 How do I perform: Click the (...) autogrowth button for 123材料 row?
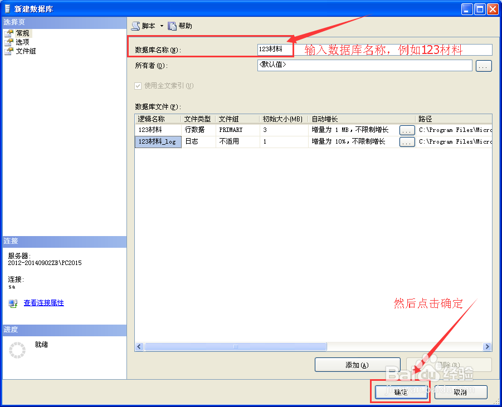[x=407, y=129]
